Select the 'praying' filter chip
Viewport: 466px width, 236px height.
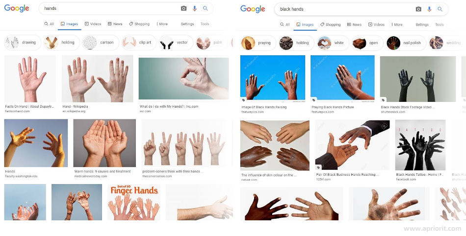(258, 43)
